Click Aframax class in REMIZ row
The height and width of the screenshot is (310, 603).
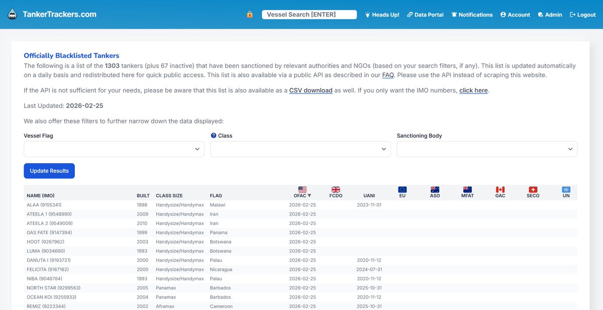point(165,306)
